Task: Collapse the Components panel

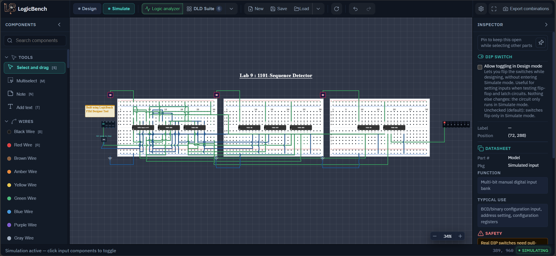Action: (x=59, y=25)
